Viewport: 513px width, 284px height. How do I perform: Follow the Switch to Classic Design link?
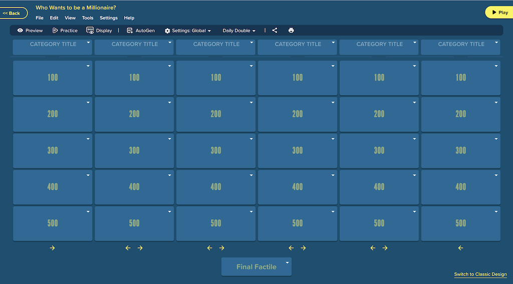(480, 274)
